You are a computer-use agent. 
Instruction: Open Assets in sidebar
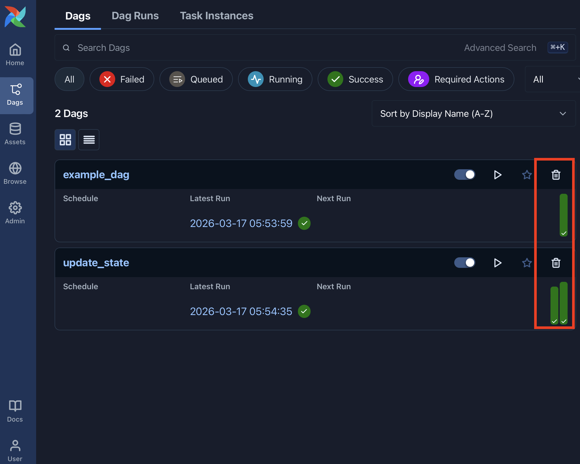[x=15, y=134]
